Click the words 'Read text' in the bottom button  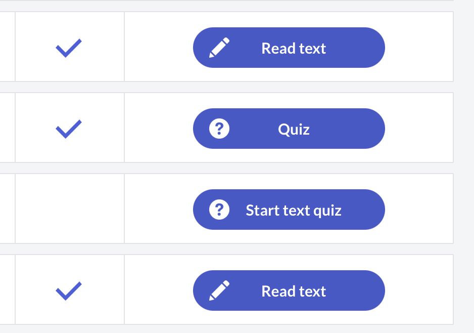pyautogui.click(x=294, y=291)
